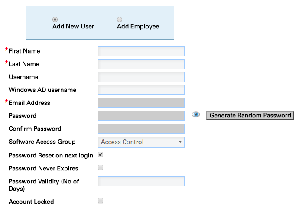
Task: Focus the First Name input field
Action: [141, 51]
